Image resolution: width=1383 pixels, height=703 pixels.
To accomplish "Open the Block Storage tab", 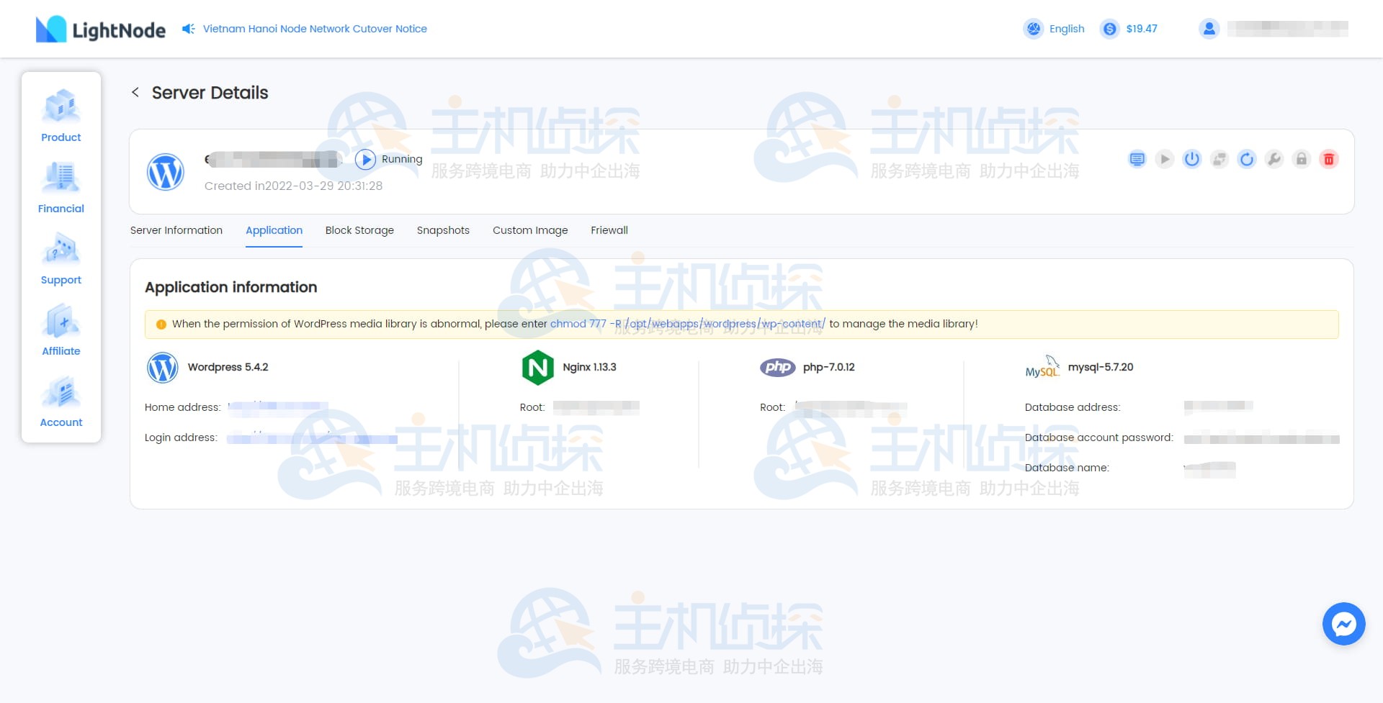I will (x=359, y=230).
